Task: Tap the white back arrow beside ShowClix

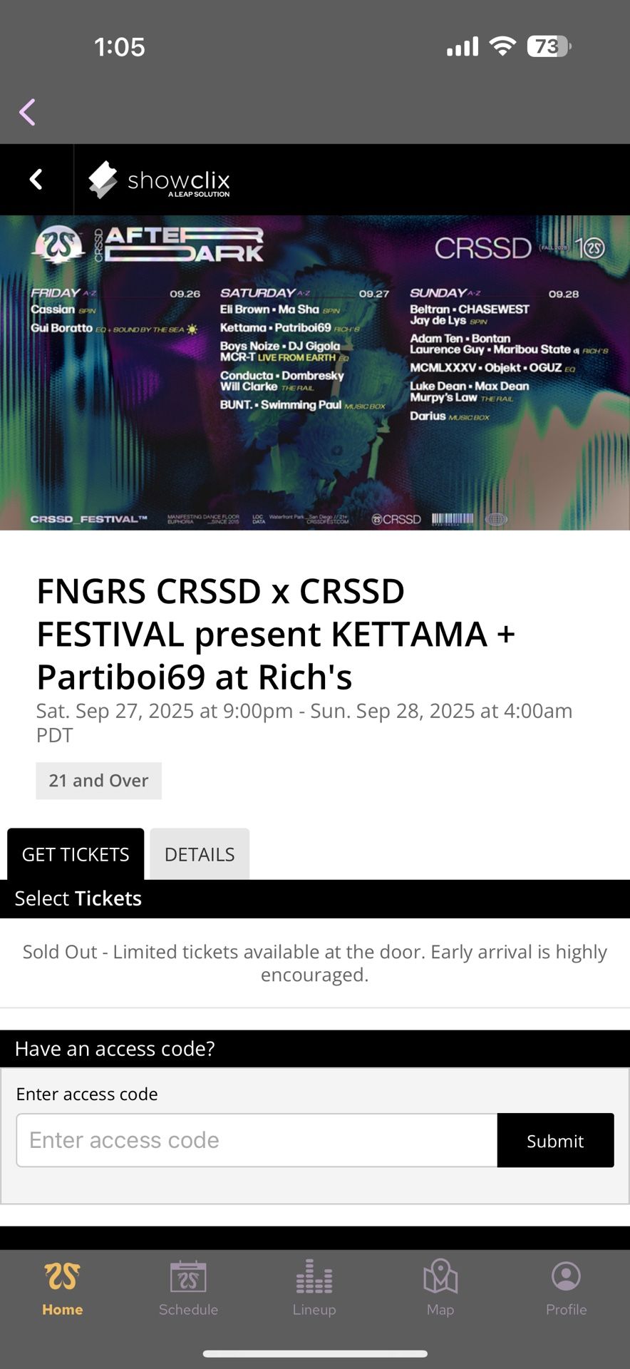Action: point(36,179)
